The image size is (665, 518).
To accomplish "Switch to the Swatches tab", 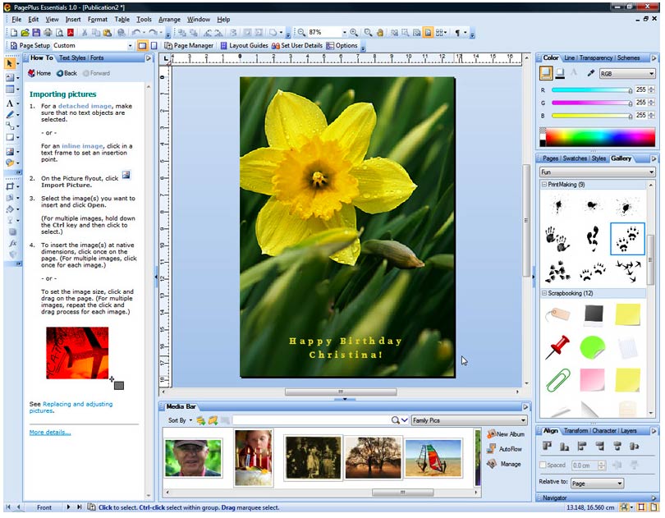I will [575, 158].
